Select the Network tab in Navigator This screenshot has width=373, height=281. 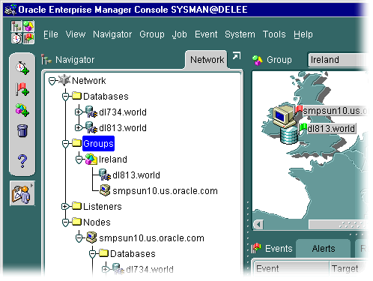pos(207,60)
